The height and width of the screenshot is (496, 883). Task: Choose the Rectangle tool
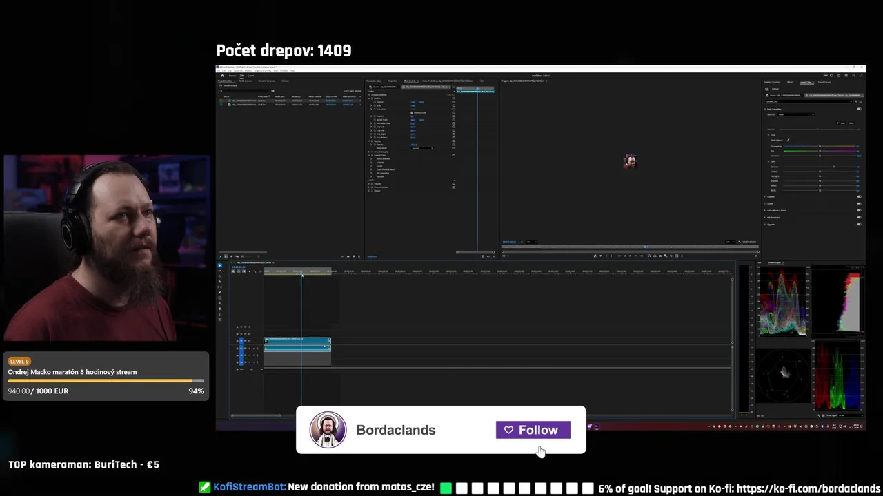coord(220,298)
